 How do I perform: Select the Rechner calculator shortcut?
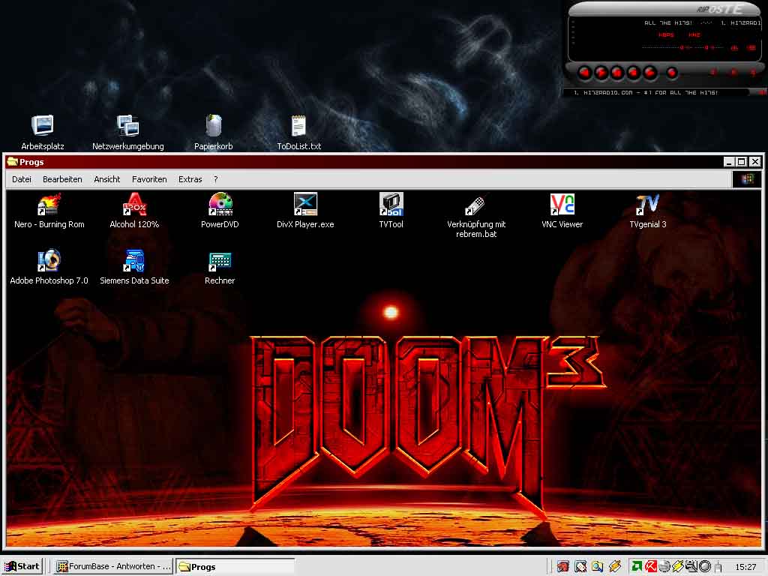point(220,268)
